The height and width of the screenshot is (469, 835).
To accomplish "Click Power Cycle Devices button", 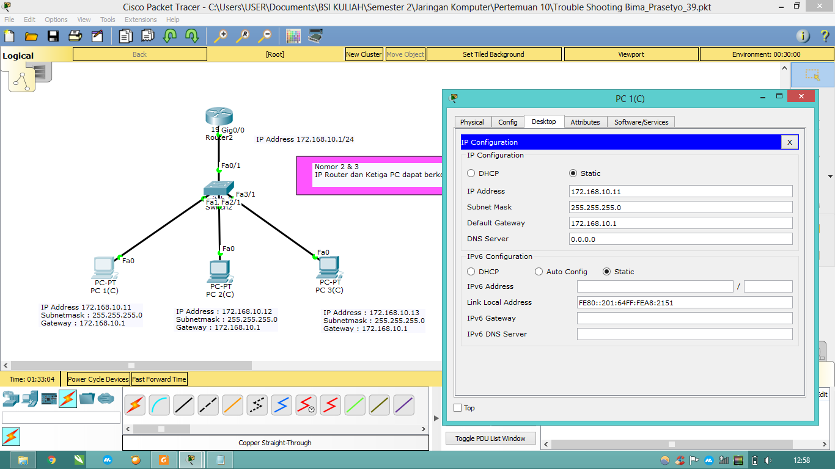I will (x=98, y=379).
